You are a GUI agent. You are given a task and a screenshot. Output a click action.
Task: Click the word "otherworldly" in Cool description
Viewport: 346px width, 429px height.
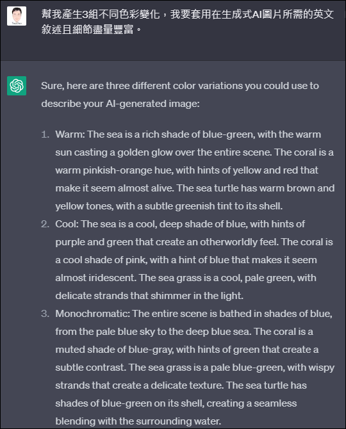point(228,242)
